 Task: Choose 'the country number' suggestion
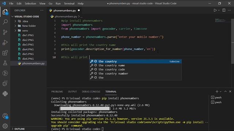[135, 74]
